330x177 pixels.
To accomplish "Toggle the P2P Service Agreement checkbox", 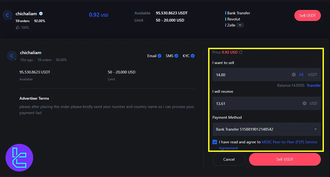I will [215, 142].
